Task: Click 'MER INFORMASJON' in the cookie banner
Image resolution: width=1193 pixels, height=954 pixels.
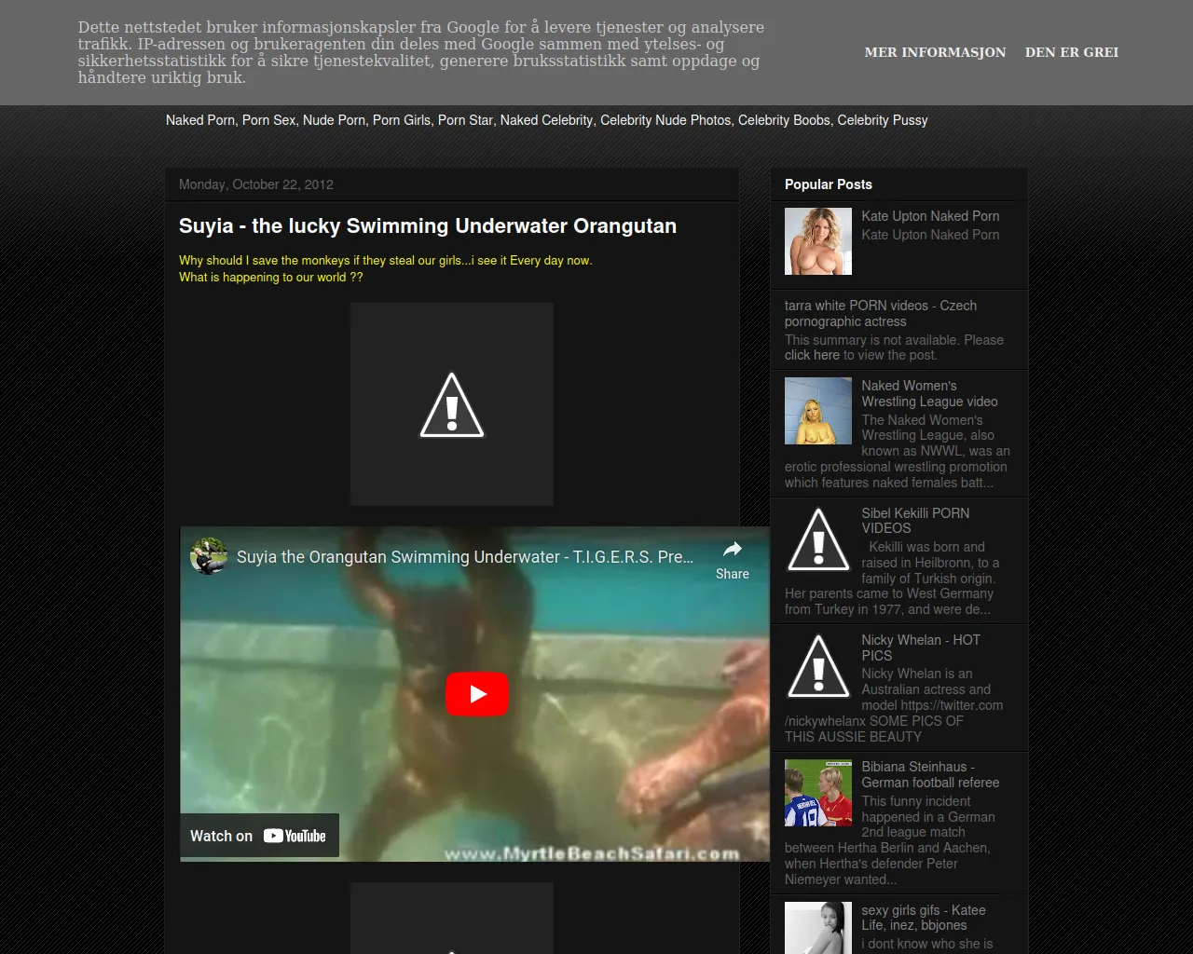Action: (x=935, y=52)
